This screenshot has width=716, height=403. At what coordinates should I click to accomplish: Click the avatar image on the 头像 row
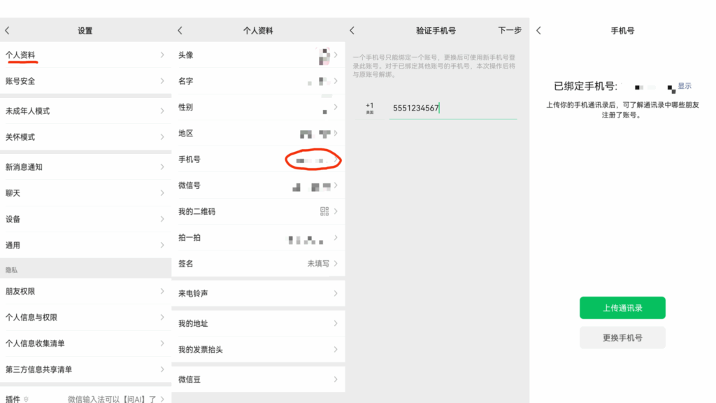pyautogui.click(x=324, y=55)
